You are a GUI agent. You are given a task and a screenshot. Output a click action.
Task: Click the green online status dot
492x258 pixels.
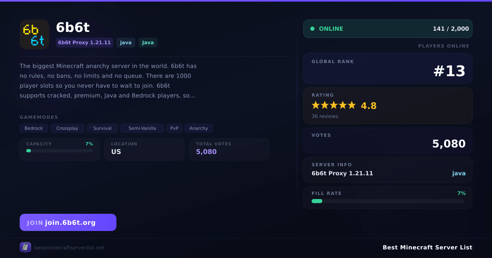pyautogui.click(x=312, y=29)
